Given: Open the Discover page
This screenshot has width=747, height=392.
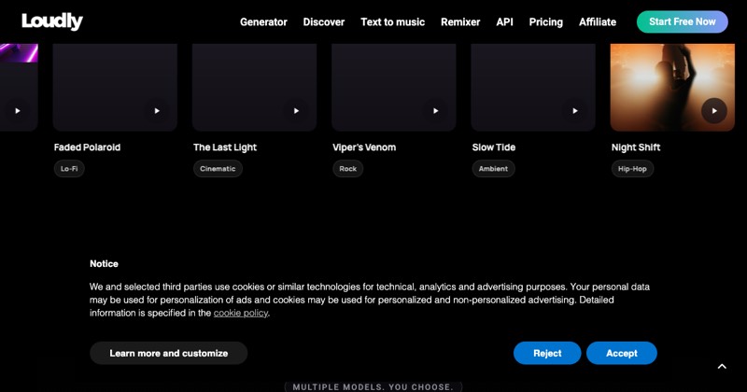Looking at the screenshot, I should click(x=324, y=21).
